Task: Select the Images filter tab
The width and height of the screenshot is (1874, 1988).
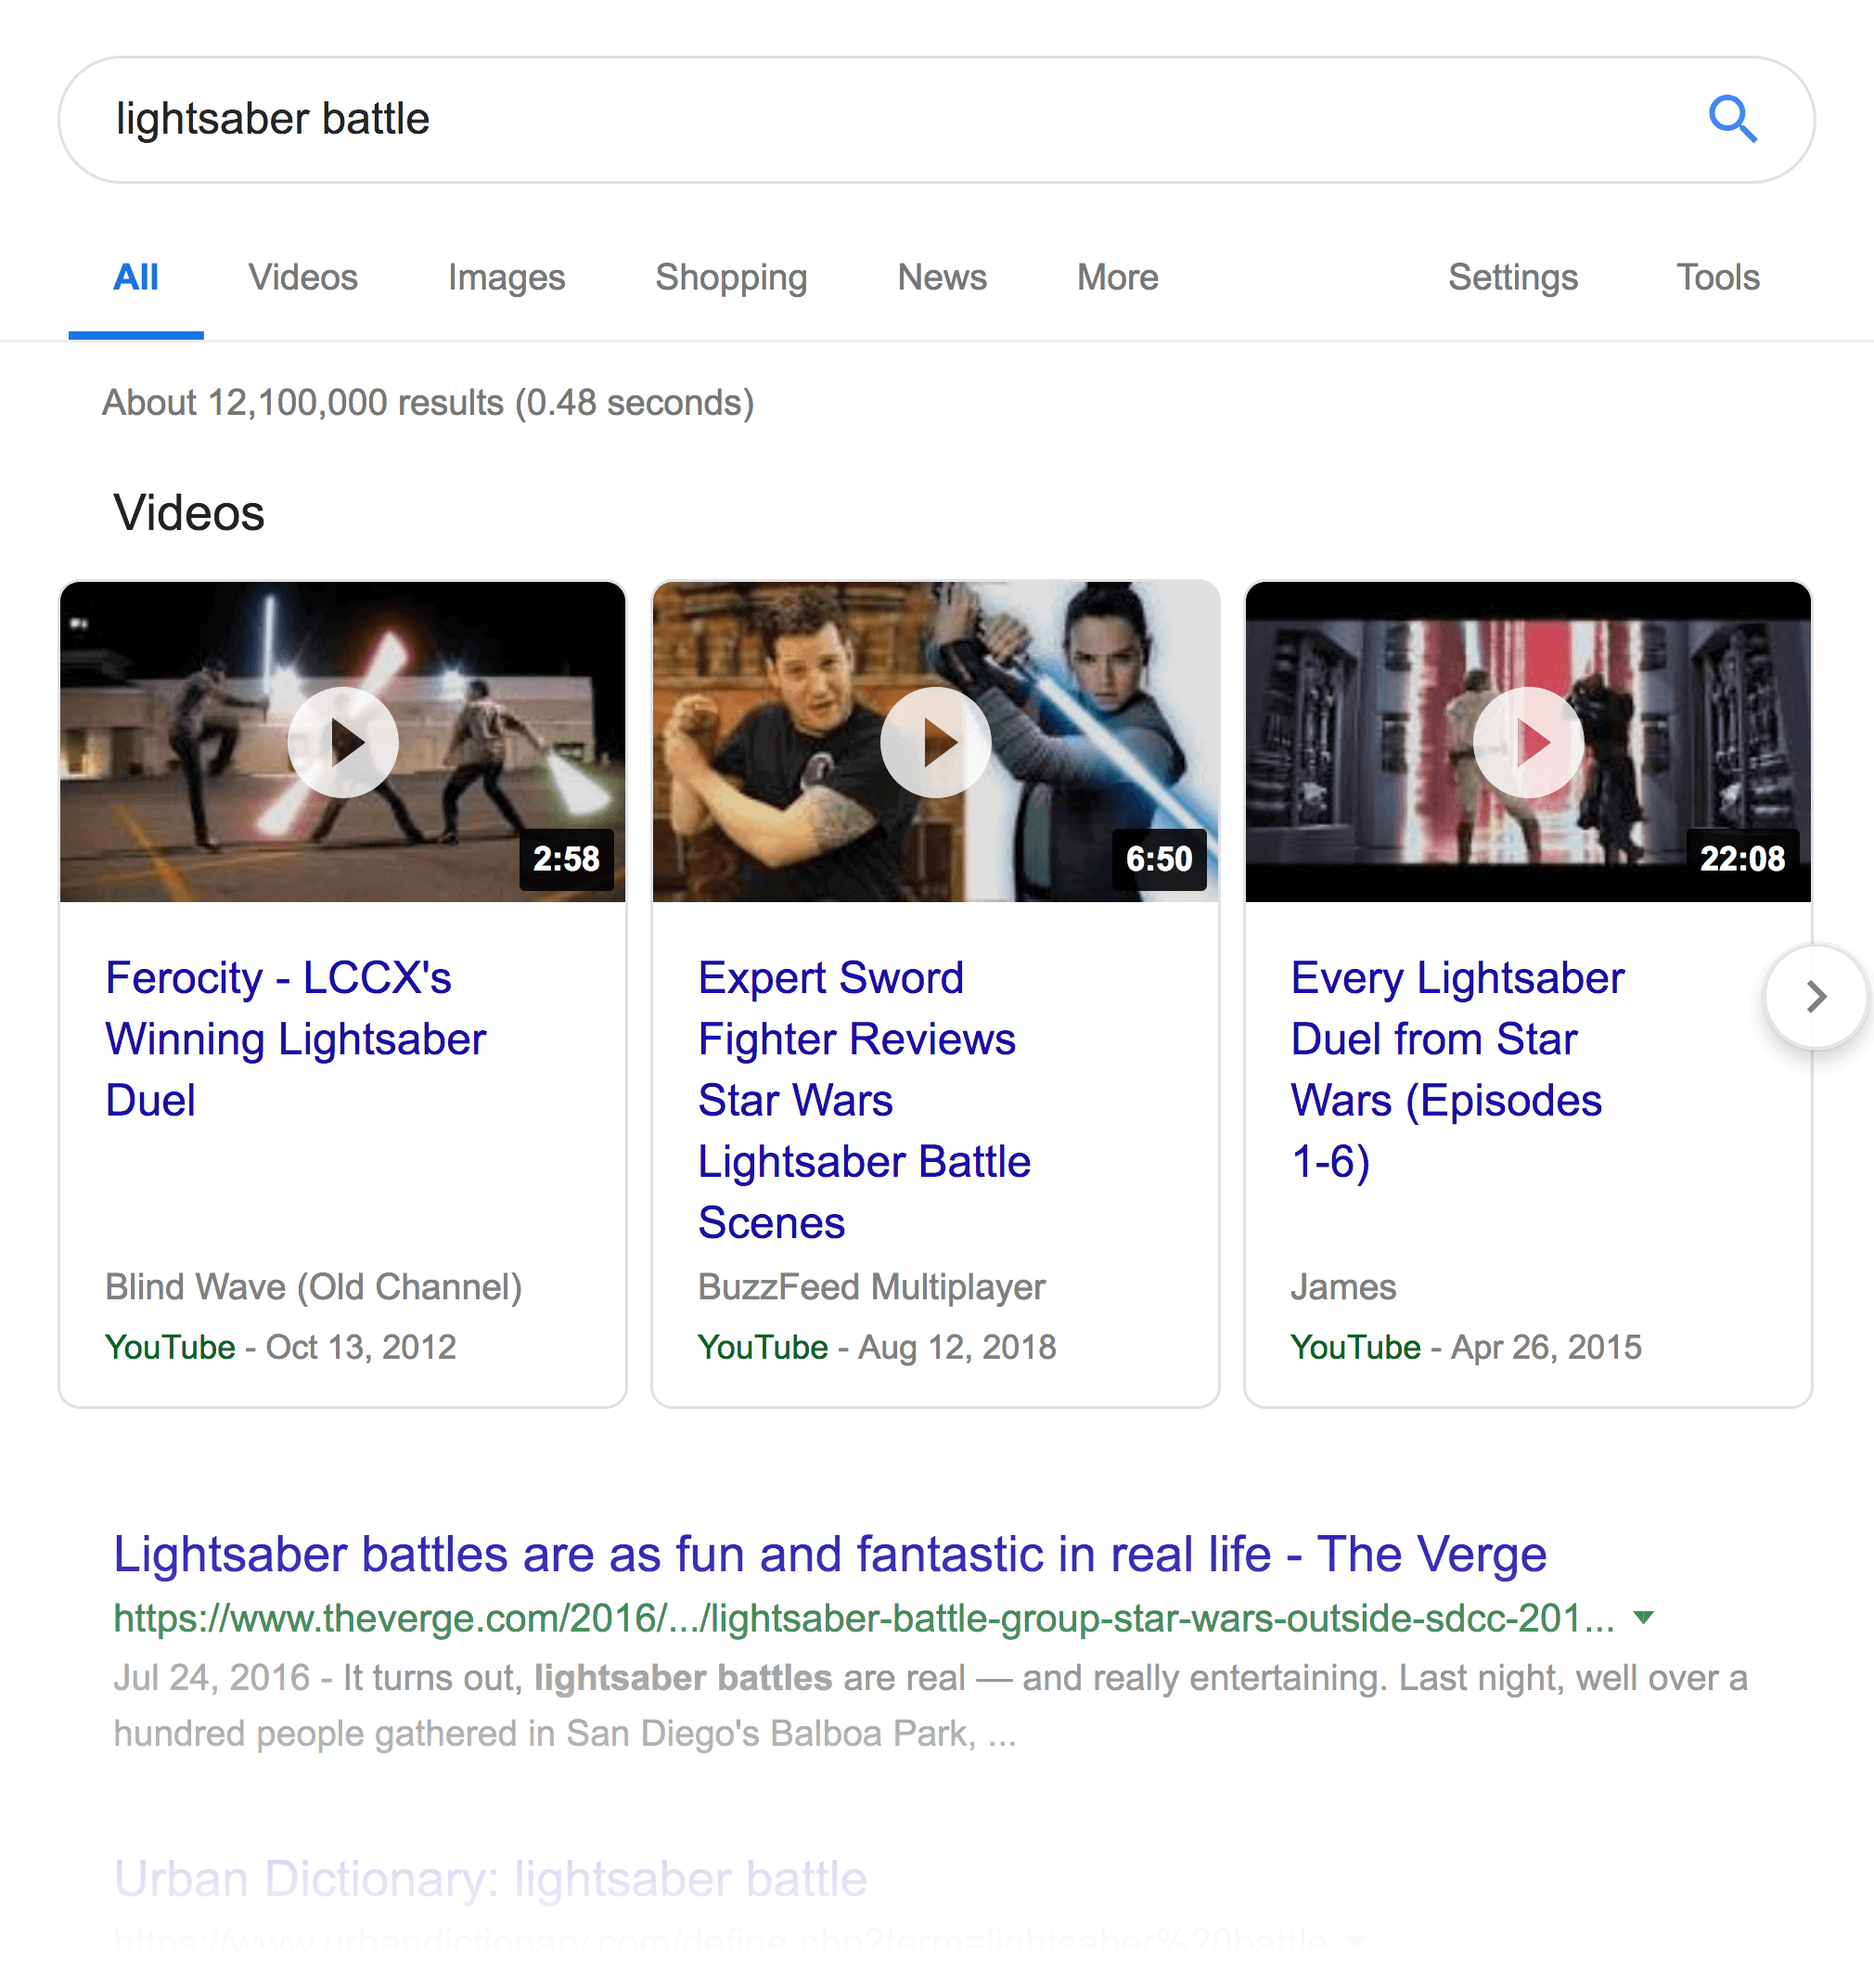Action: point(506,275)
